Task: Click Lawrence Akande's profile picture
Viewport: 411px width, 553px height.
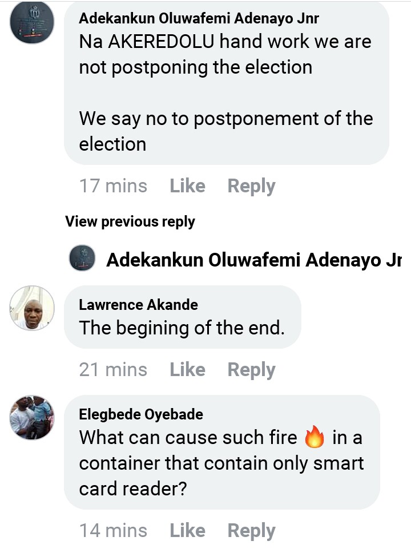Action: pyautogui.click(x=32, y=308)
